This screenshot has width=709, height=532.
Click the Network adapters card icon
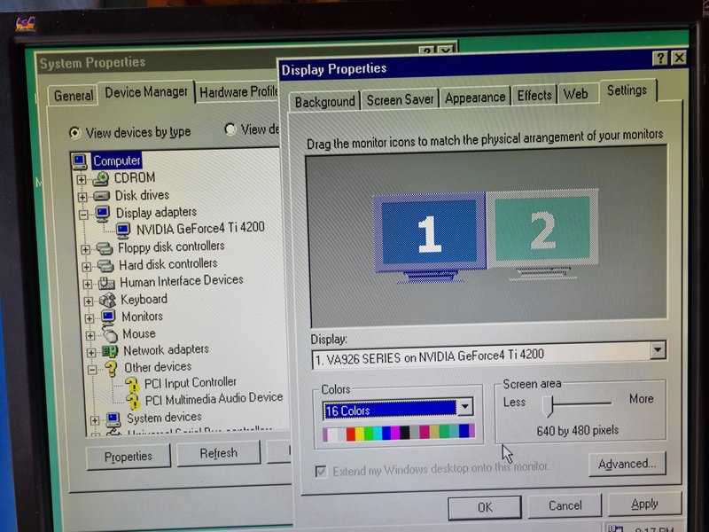tap(110, 351)
